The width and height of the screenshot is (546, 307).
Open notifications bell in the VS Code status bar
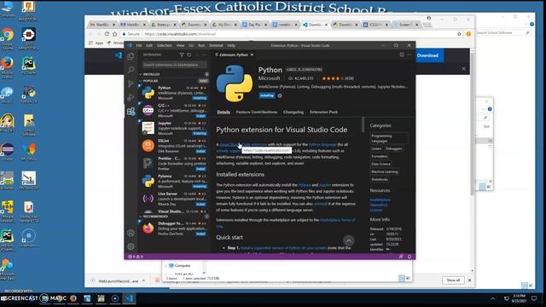(409, 257)
